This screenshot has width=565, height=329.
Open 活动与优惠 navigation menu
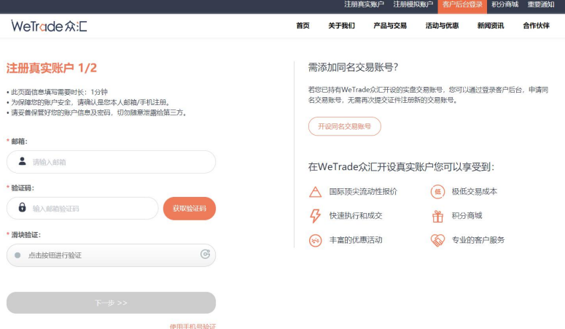point(442,26)
